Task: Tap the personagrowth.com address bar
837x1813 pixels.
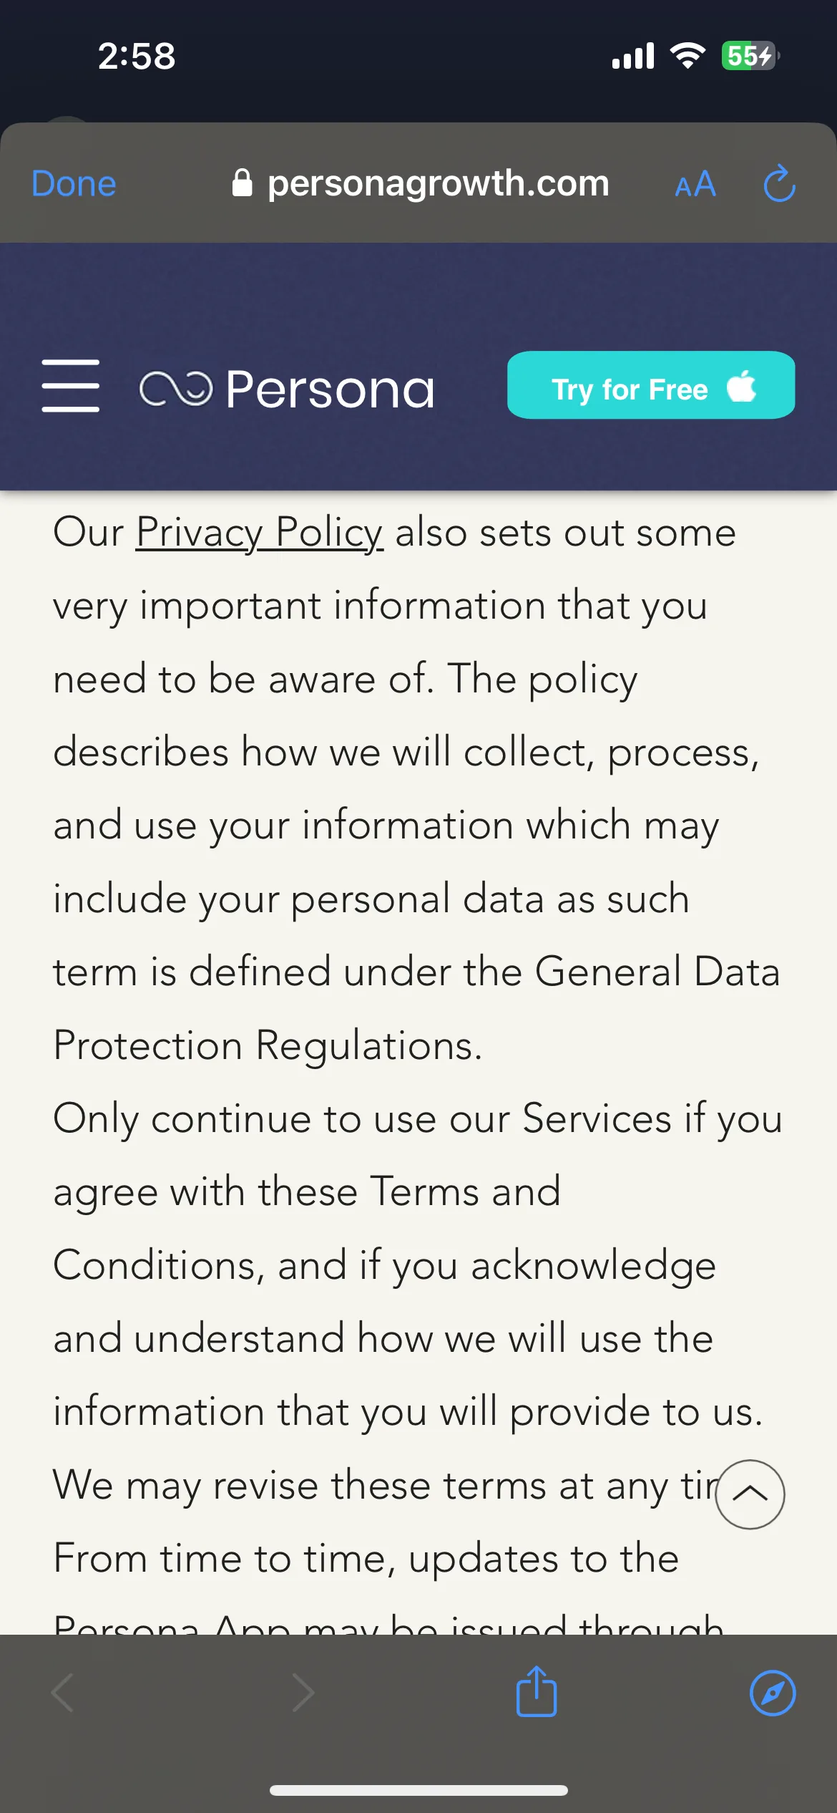Action: click(421, 183)
